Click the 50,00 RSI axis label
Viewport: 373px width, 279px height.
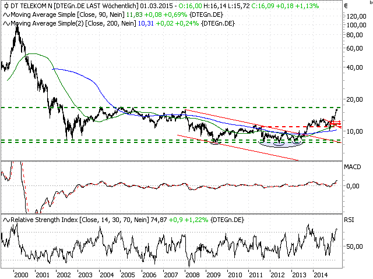point(354,246)
